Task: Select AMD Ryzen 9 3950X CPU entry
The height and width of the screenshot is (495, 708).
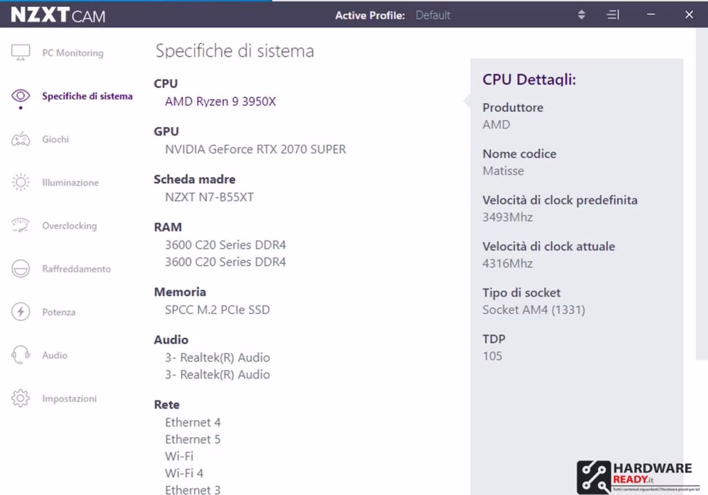Action: (x=221, y=101)
